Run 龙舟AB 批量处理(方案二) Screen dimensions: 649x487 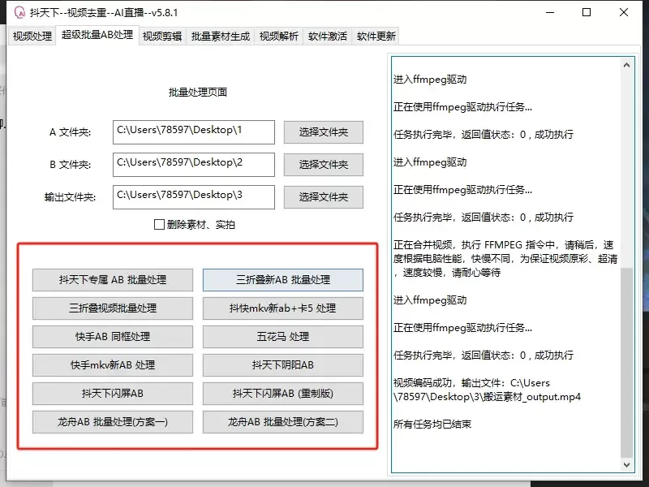click(x=282, y=422)
